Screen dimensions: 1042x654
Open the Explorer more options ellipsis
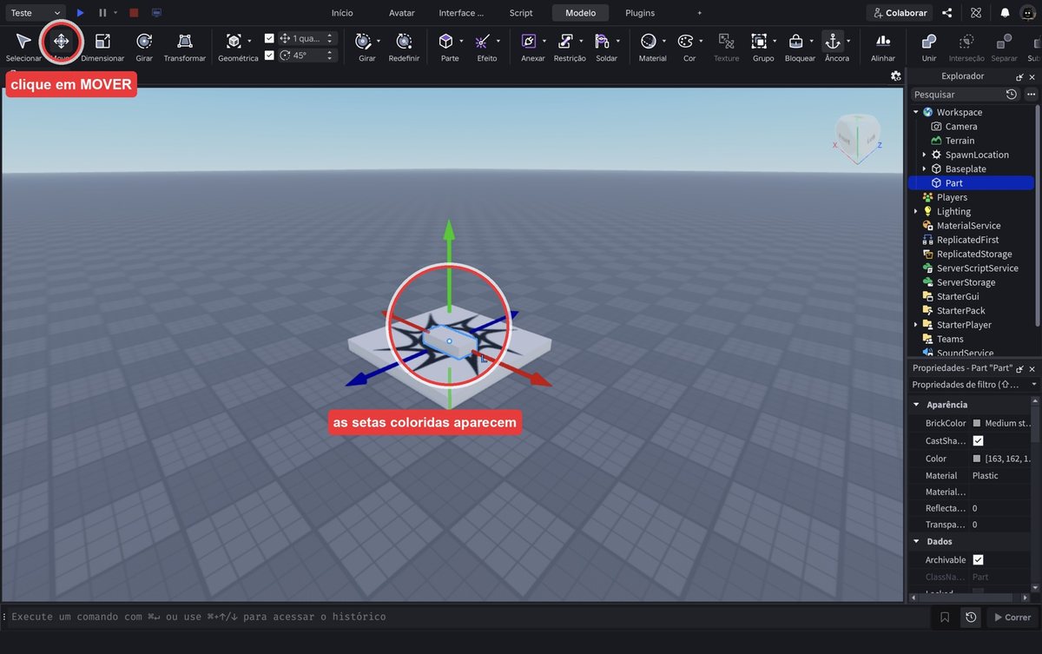(1031, 94)
